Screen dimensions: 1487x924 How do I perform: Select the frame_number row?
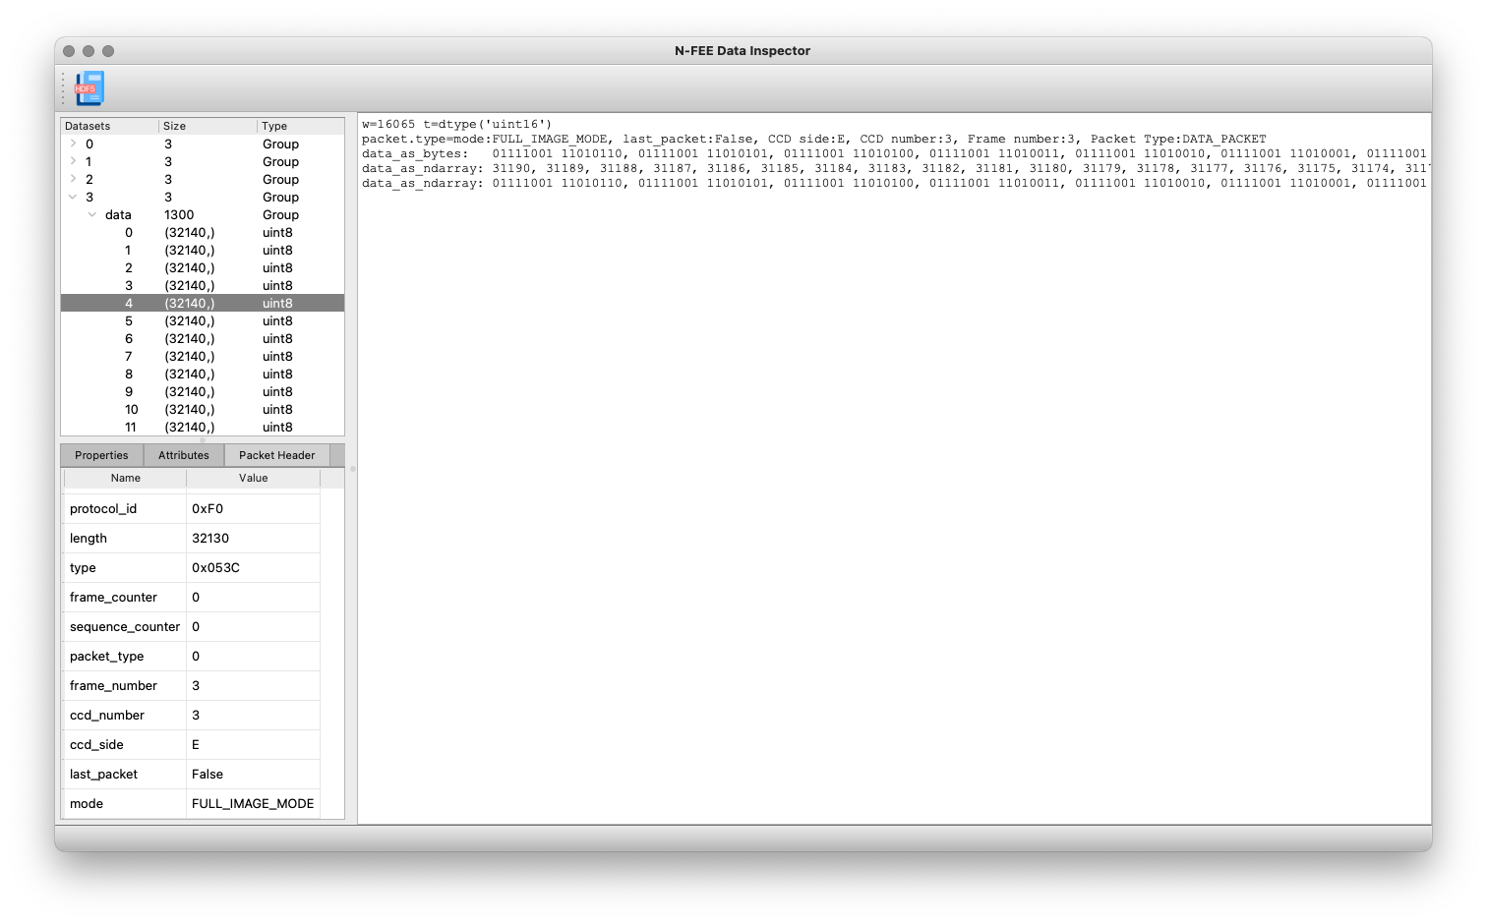point(192,685)
